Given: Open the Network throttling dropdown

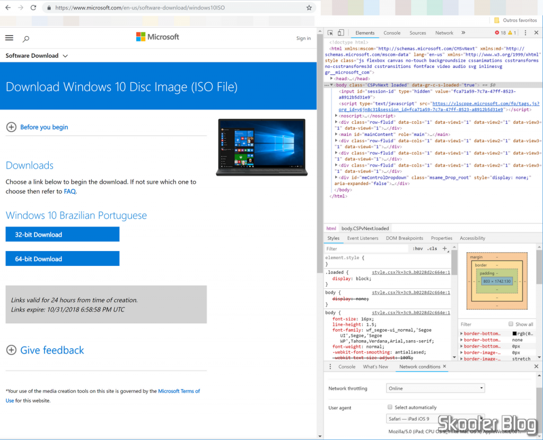Looking at the screenshot, I should coord(435,388).
